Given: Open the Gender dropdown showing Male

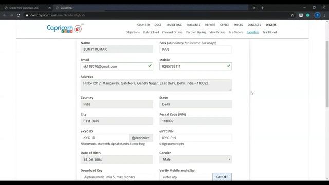Looking at the screenshot, I should pyautogui.click(x=195, y=159).
